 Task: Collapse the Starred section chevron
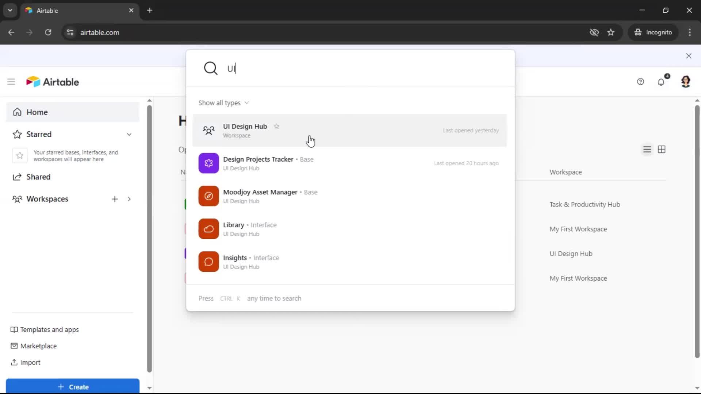129,134
